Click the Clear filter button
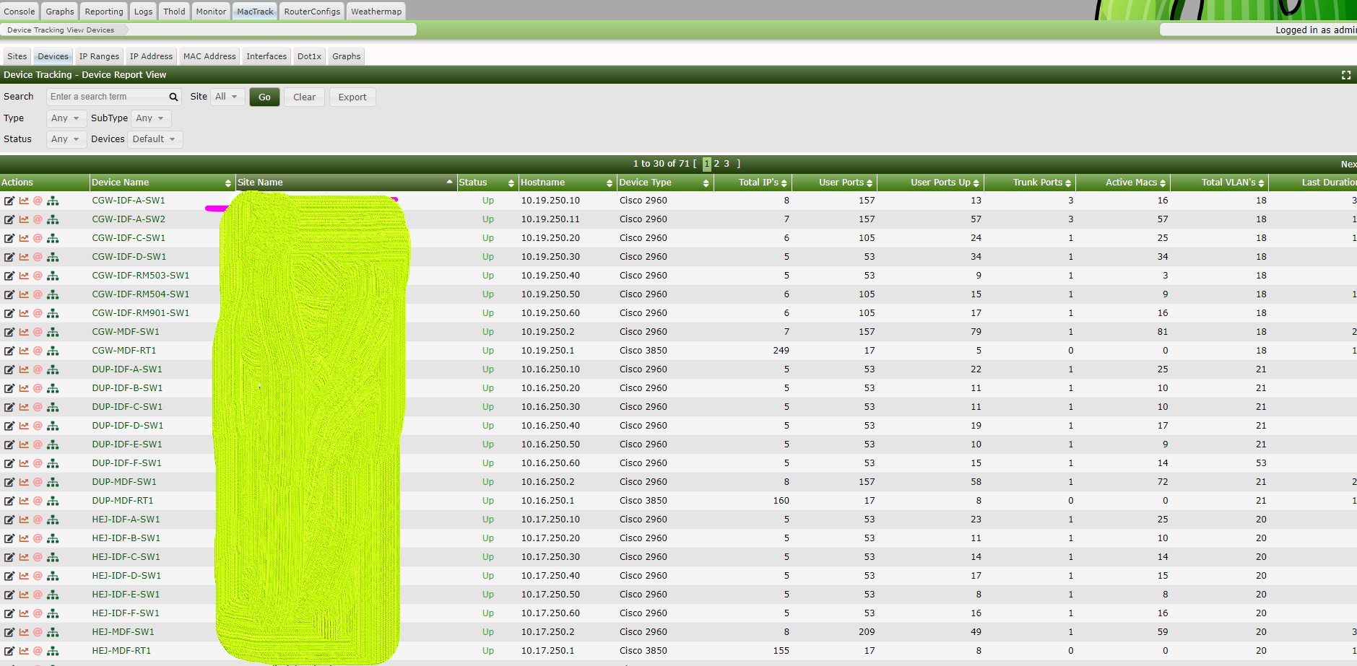The height and width of the screenshot is (666, 1357). coord(304,97)
